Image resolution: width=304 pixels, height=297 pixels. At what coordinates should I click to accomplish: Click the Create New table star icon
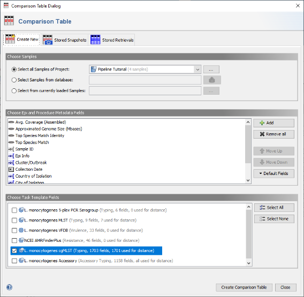pyautogui.click(x=10, y=39)
